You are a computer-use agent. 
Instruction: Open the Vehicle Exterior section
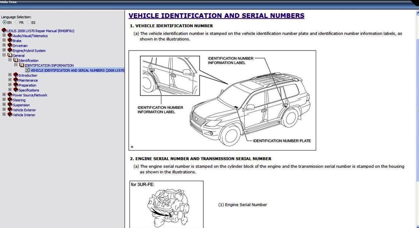pos(24,110)
